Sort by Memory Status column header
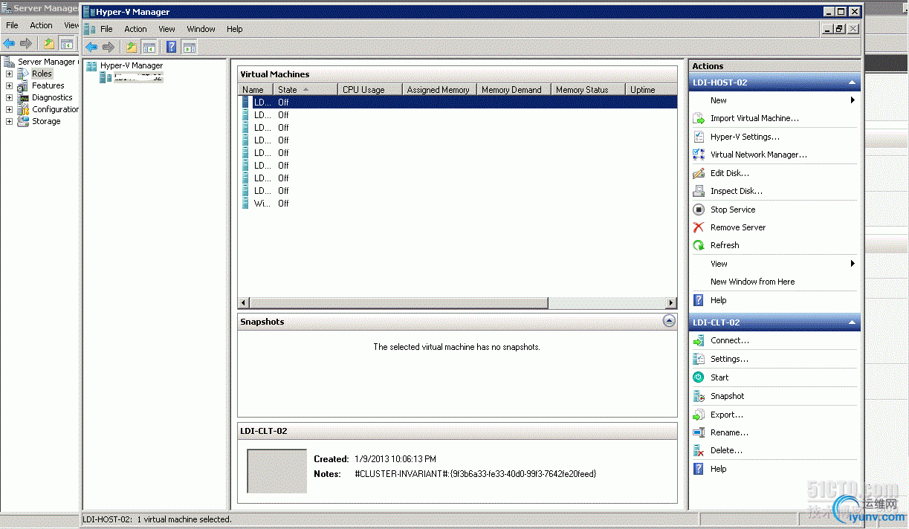Image resolution: width=909 pixels, height=529 pixels. click(x=588, y=90)
